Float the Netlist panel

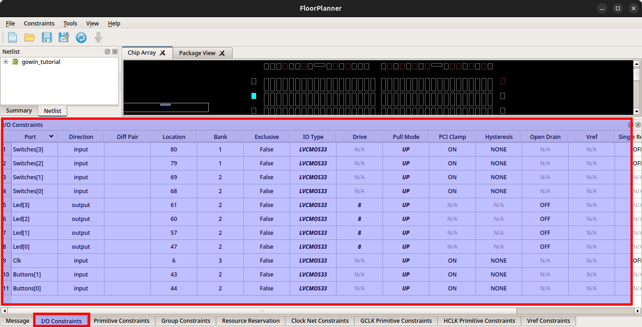[107, 52]
